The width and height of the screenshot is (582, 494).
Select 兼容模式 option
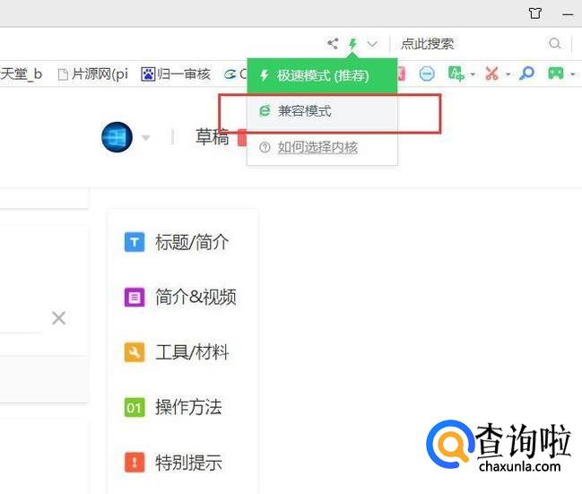(x=322, y=111)
